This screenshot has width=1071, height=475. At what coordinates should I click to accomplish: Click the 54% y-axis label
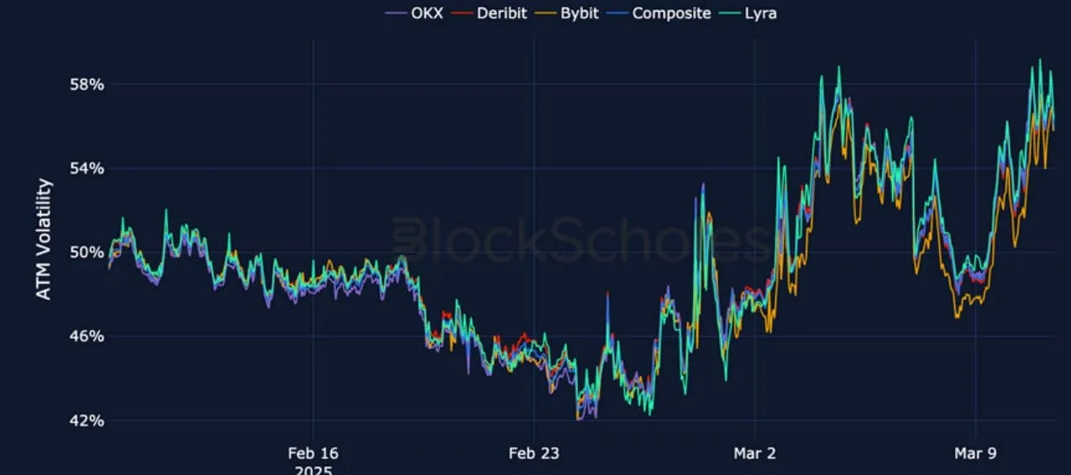click(x=87, y=169)
